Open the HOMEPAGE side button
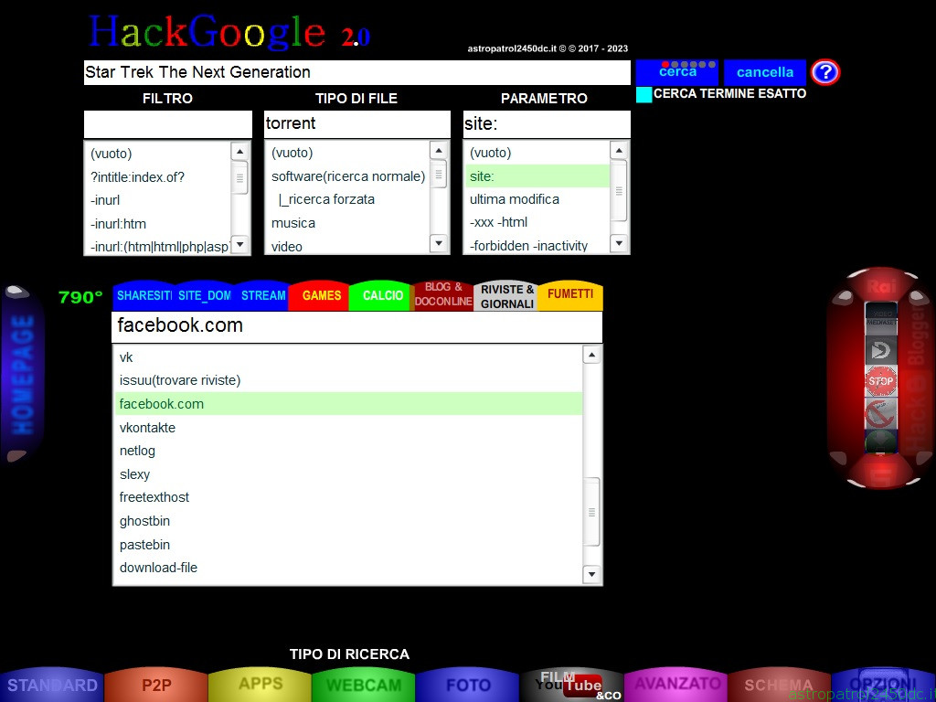 click(23, 374)
